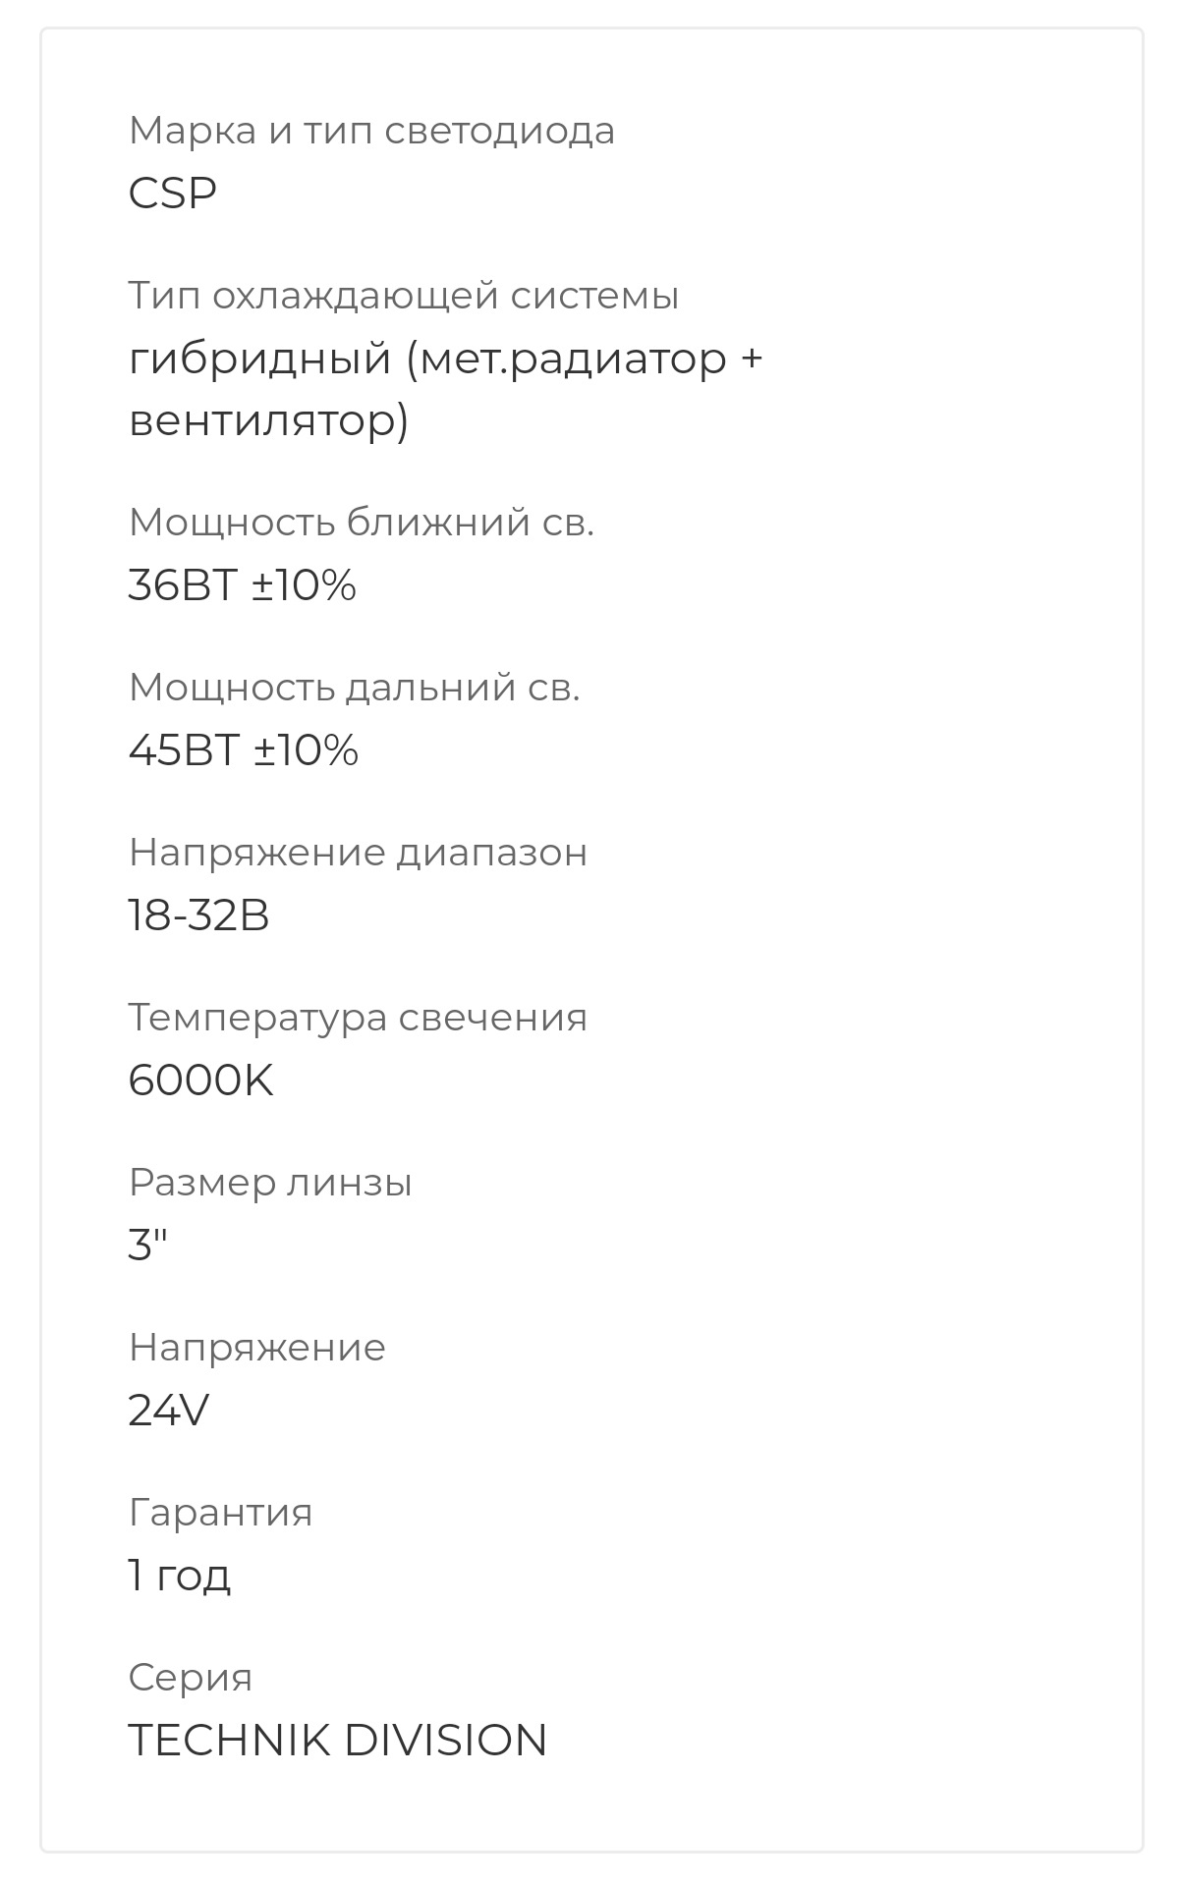Screen dimensions: 1178x1884
Task: Select the CSP value text
Action: pyautogui.click(x=172, y=194)
